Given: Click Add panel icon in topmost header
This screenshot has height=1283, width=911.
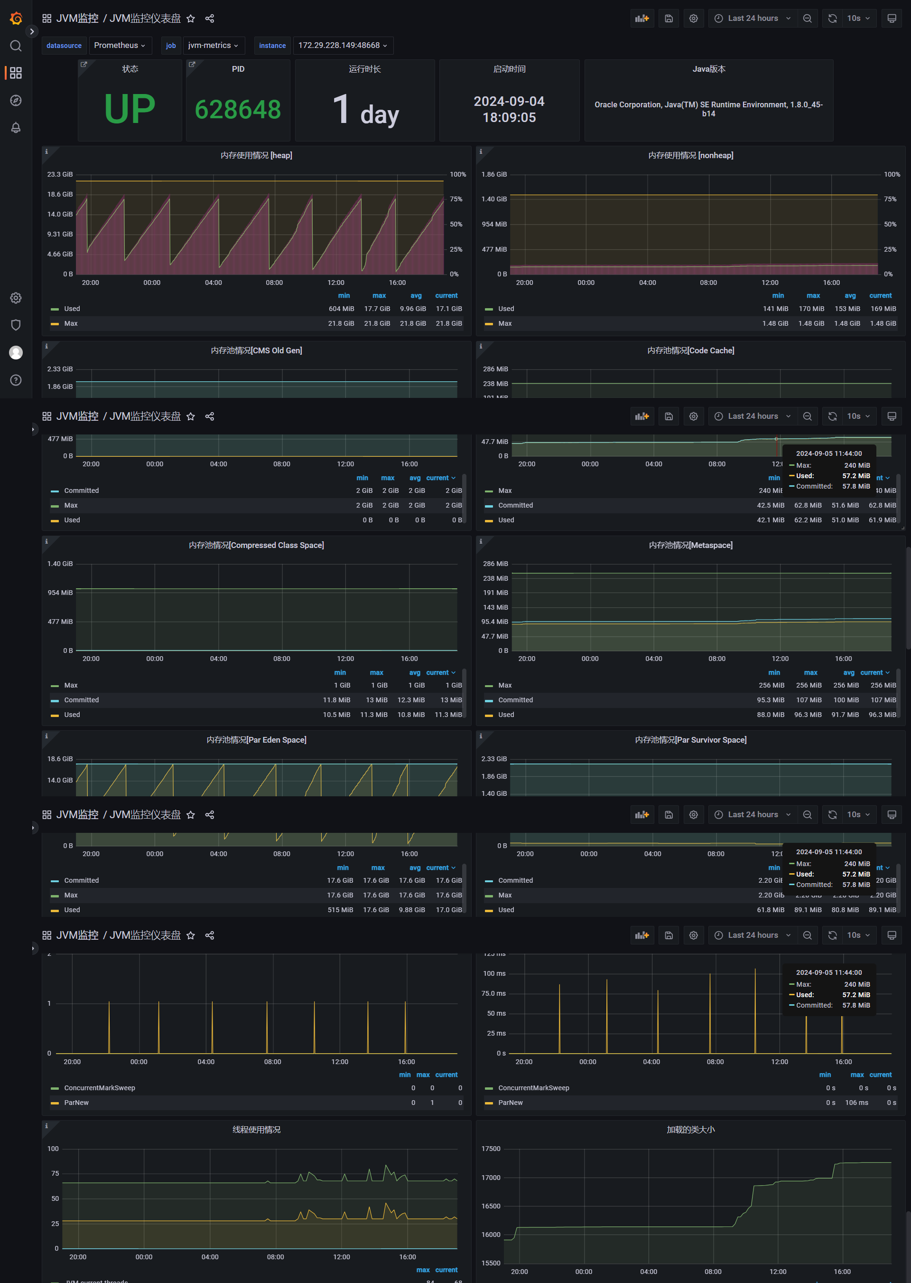Looking at the screenshot, I should point(642,19).
